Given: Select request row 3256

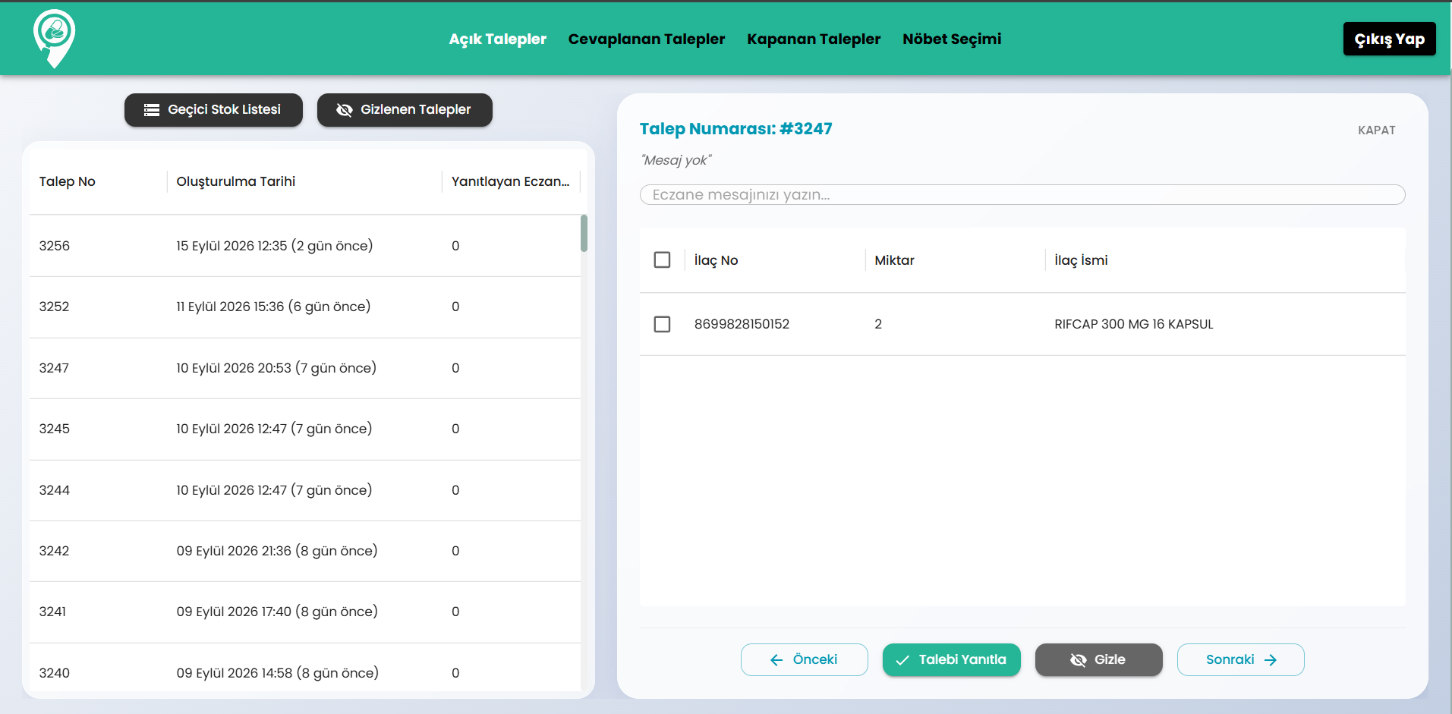Looking at the screenshot, I should pos(304,246).
